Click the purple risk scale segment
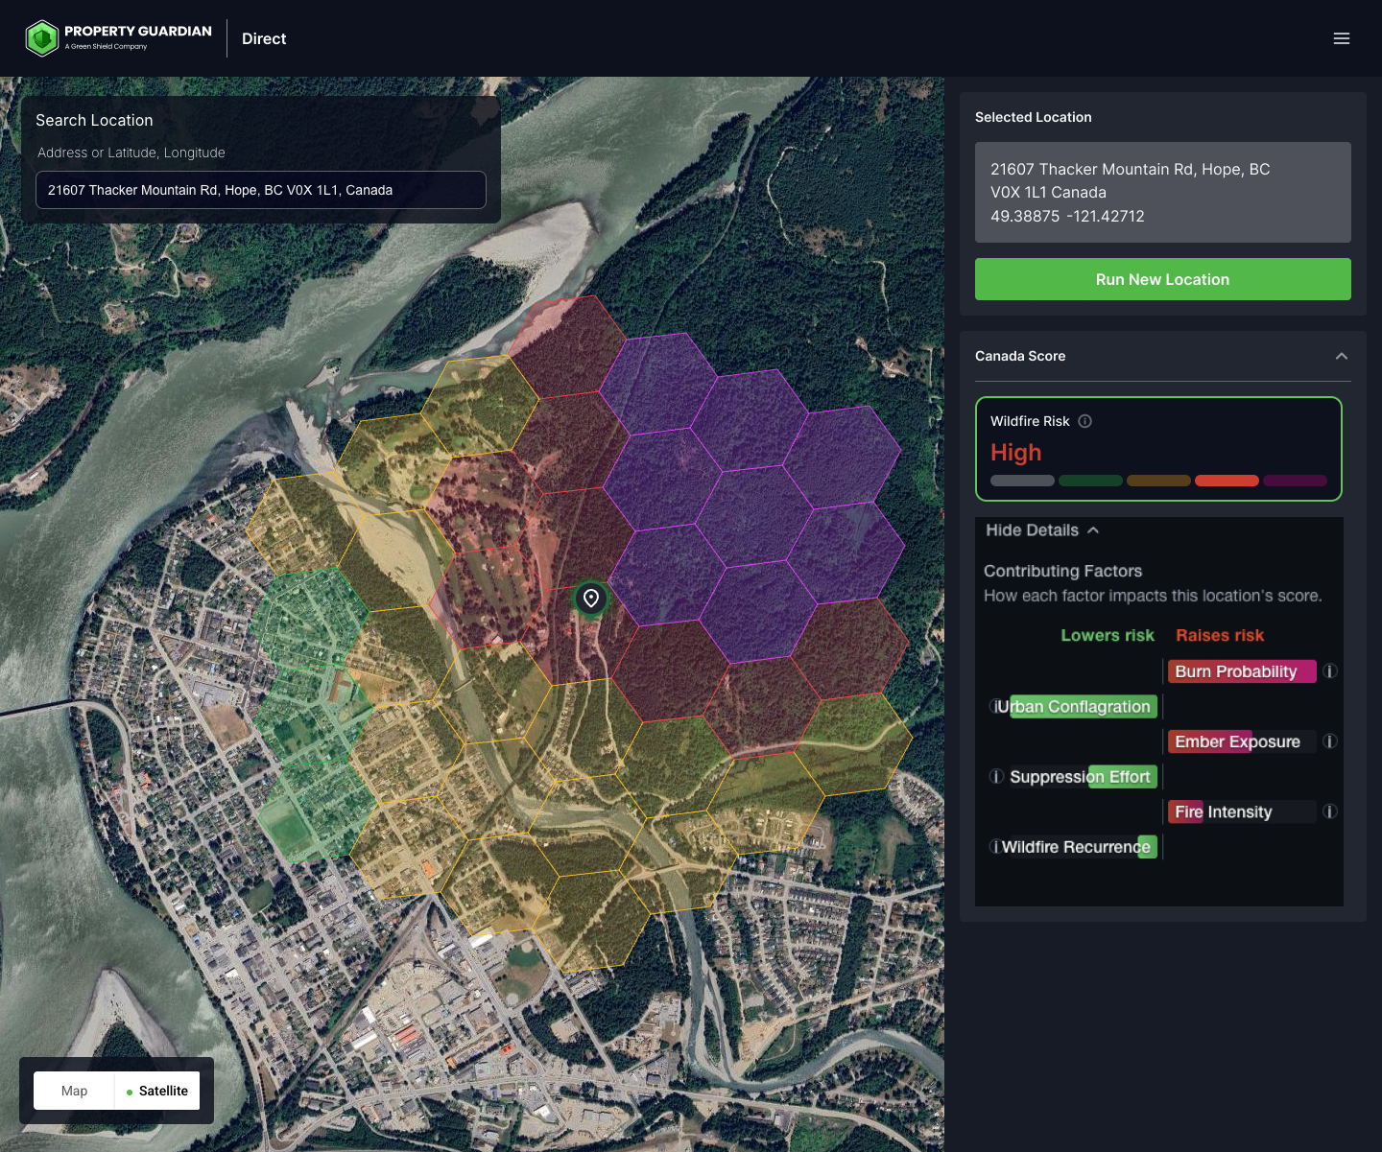This screenshot has height=1152, width=1382. pos(1295,481)
